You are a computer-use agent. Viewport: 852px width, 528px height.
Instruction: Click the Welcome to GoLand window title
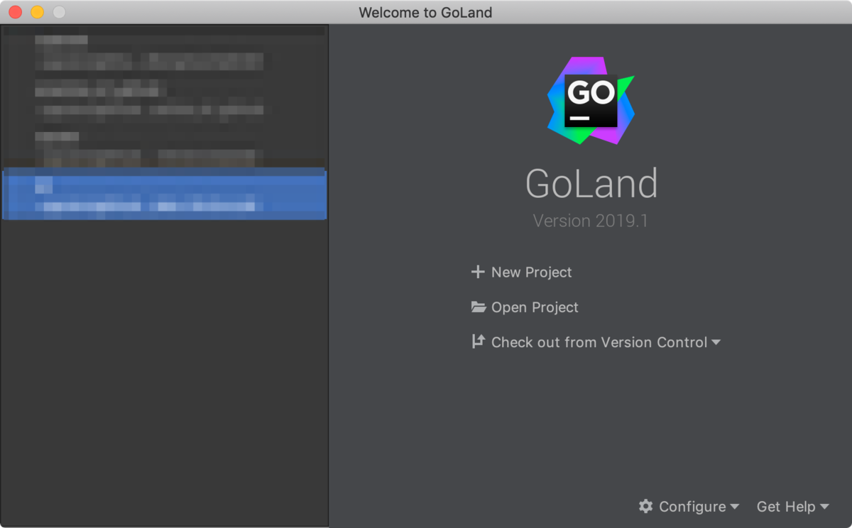pyautogui.click(x=425, y=12)
